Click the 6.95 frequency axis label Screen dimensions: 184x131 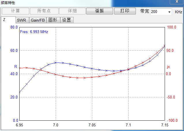tap(20, 125)
